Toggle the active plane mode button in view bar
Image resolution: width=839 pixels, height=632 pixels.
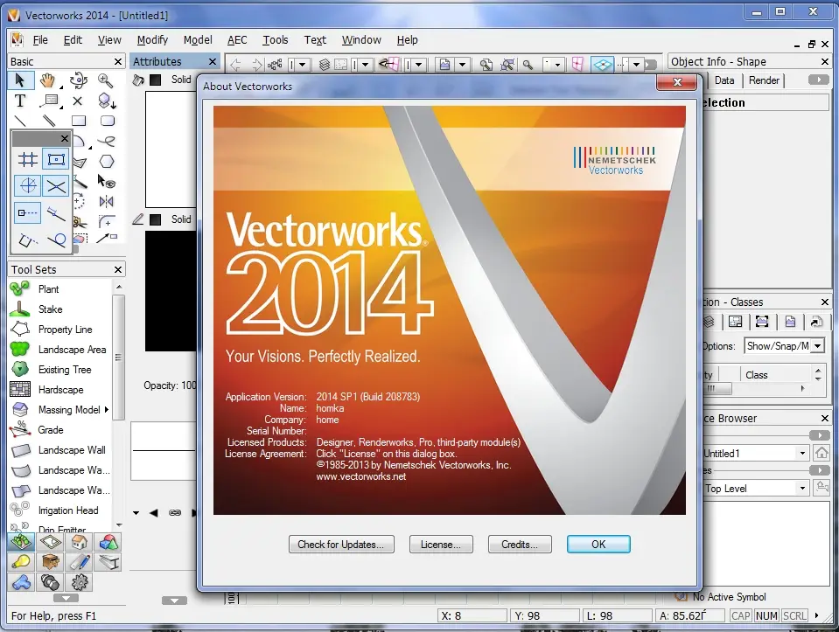click(x=603, y=65)
